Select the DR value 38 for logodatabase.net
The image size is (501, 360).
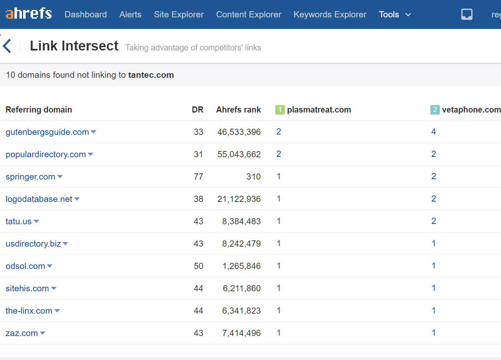tap(198, 199)
